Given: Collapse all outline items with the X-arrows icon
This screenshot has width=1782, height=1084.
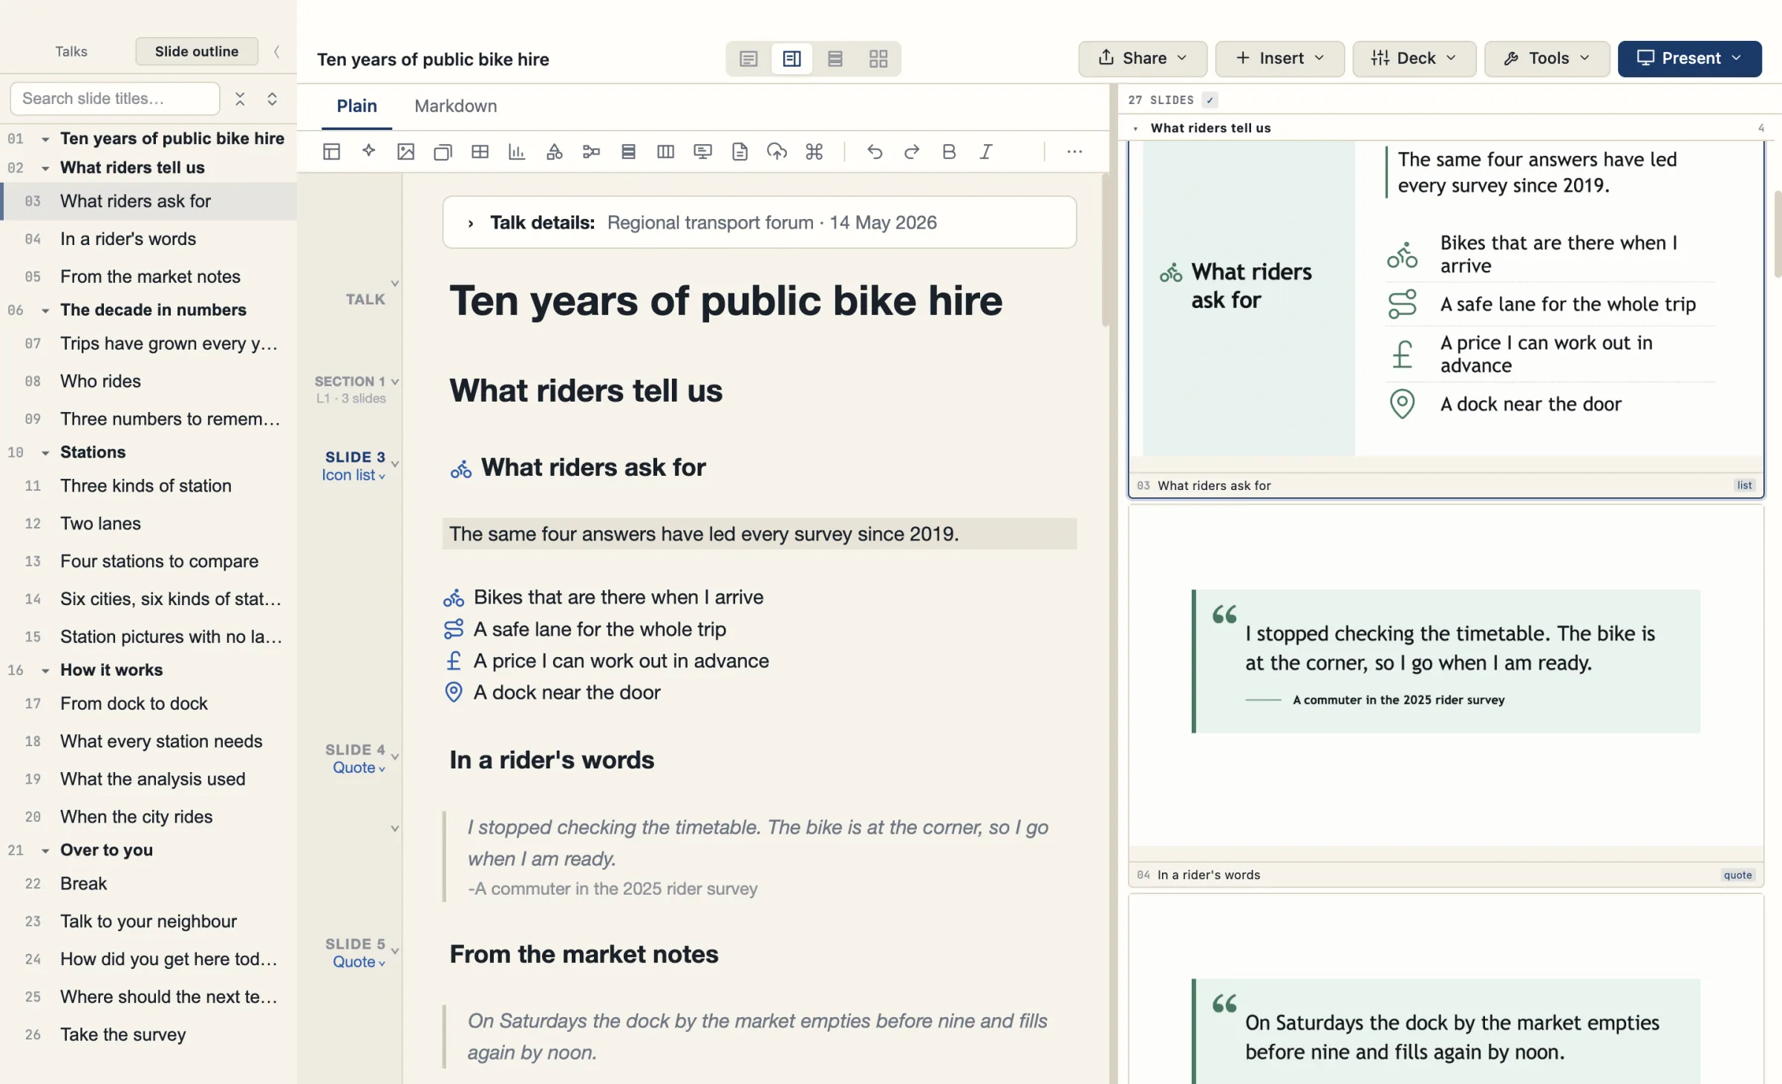Looking at the screenshot, I should [x=240, y=99].
